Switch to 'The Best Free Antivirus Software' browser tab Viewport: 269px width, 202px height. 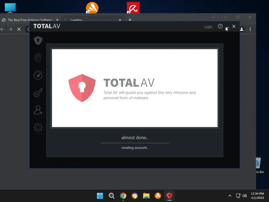[x=30, y=20]
